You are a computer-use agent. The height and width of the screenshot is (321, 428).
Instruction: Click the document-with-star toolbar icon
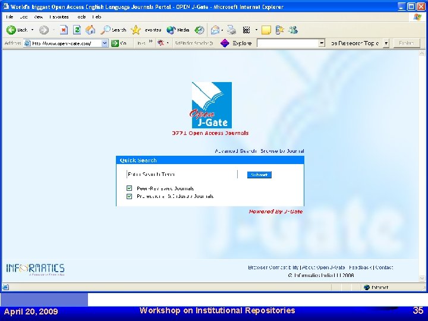tap(279, 30)
